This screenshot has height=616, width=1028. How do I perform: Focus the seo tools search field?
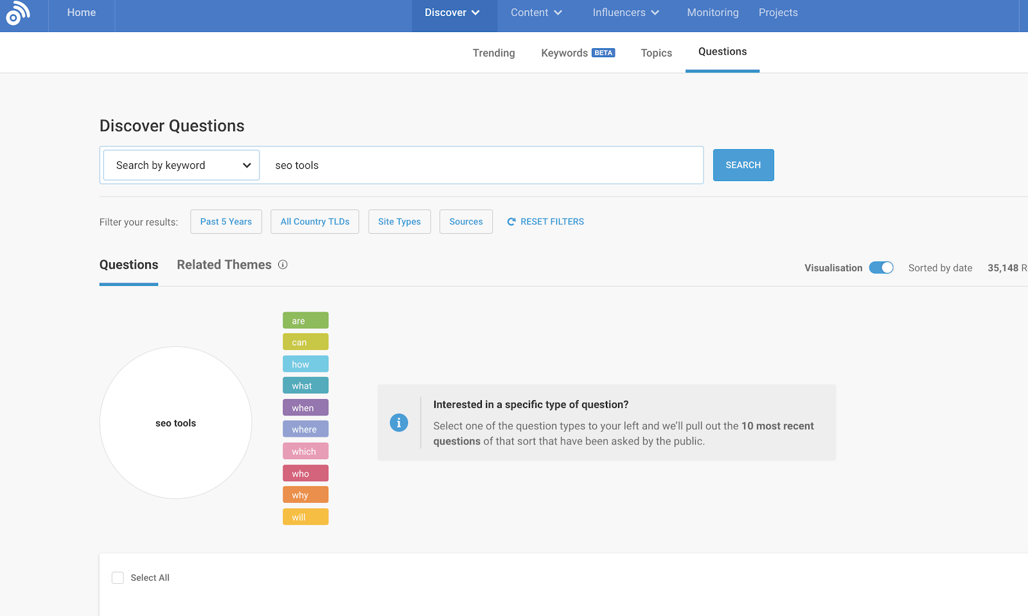click(x=482, y=165)
